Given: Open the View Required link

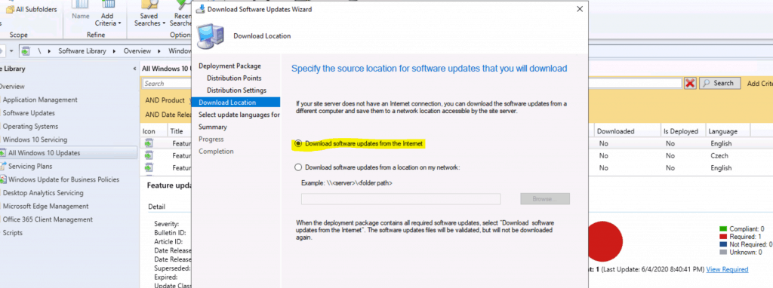Looking at the screenshot, I should 727,269.
